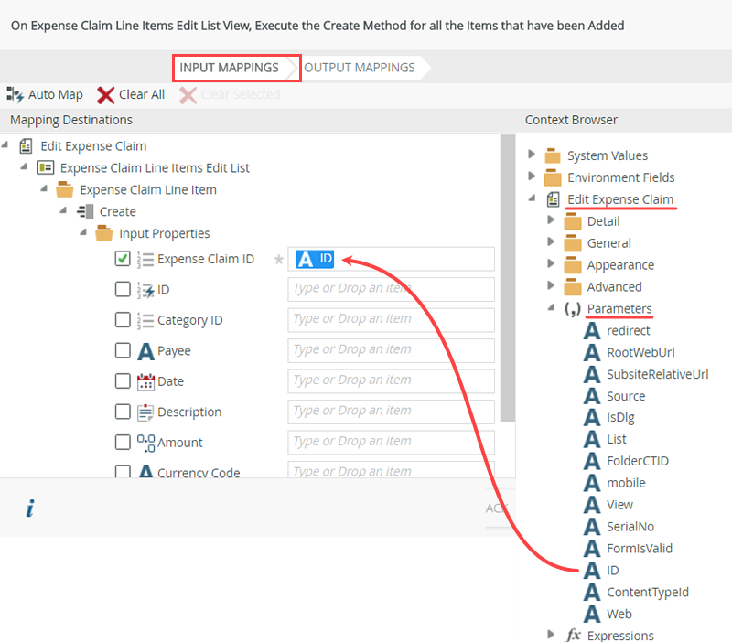Image resolution: width=732 pixels, height=642 pixels.
Task: Click the Expense Claim Line Item folder icon
Action: (64, 189)
